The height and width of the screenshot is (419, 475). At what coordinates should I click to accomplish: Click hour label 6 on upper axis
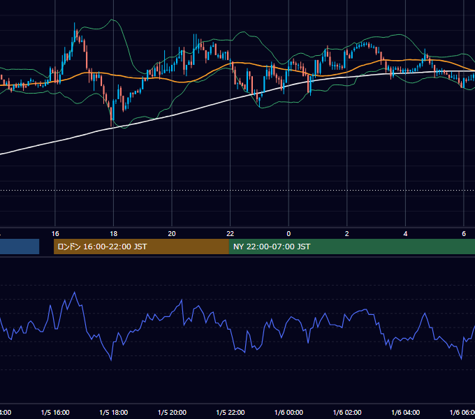[464, 234]
